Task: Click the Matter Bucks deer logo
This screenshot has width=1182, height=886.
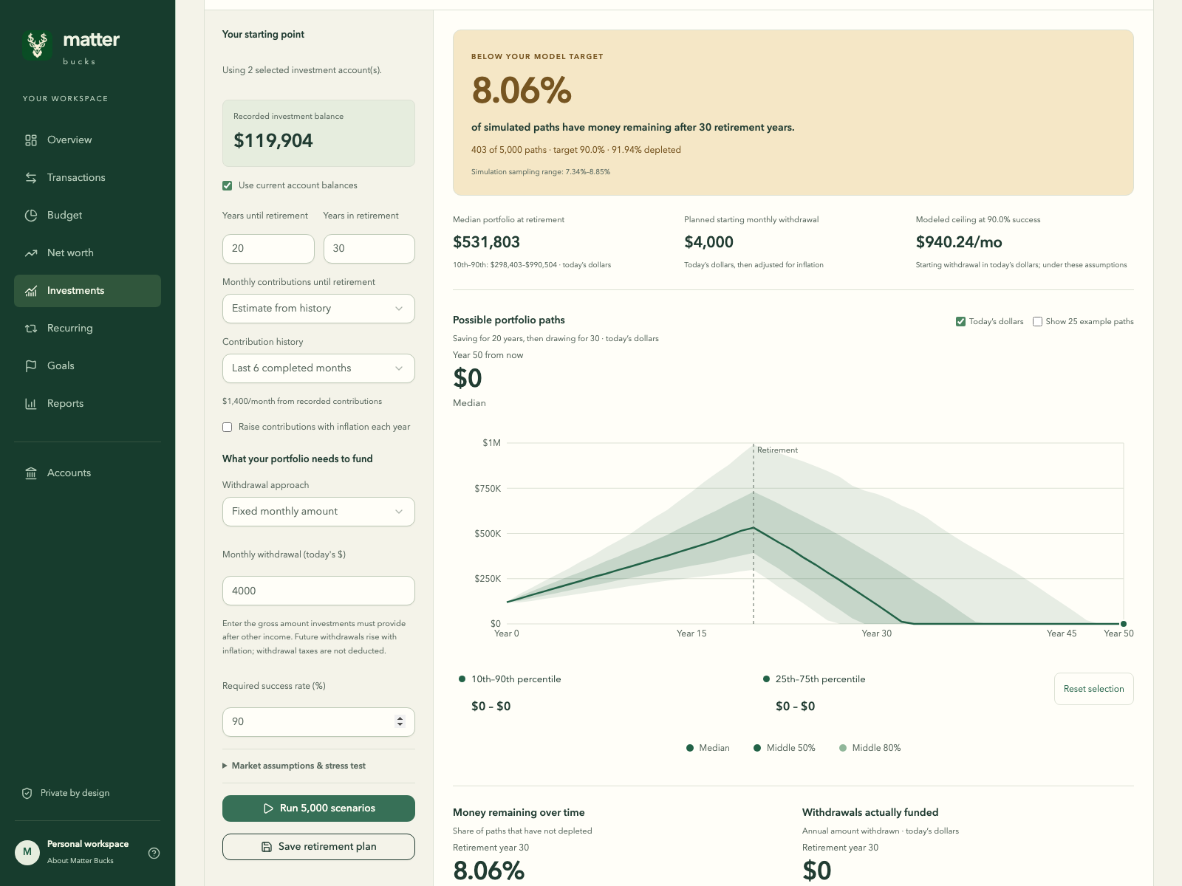Action: click(x=37, y=46)
